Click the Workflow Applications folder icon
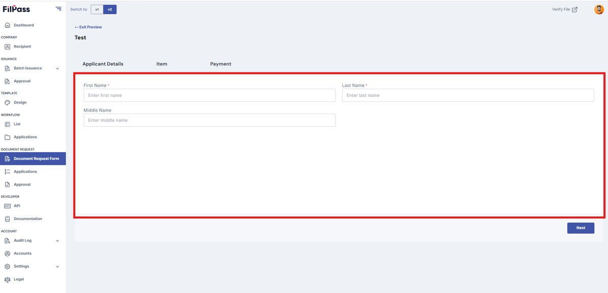The height and width of the screenshot is (293, 608). pyautogui.click(x=7, y=137)
